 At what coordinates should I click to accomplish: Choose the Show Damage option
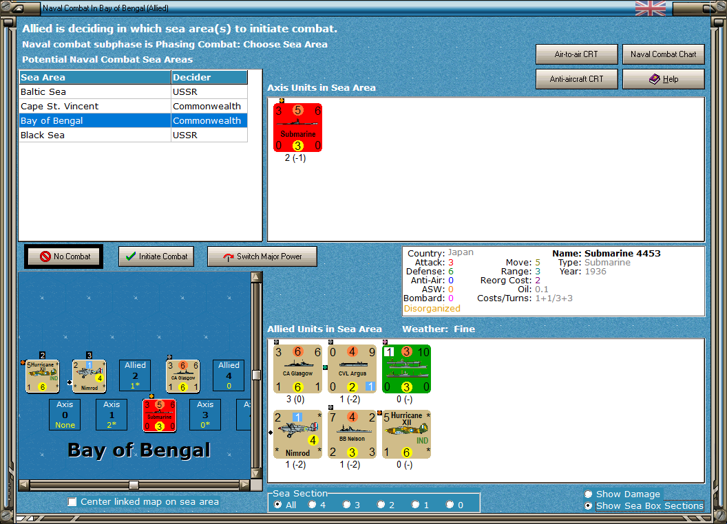pos(589,494)
